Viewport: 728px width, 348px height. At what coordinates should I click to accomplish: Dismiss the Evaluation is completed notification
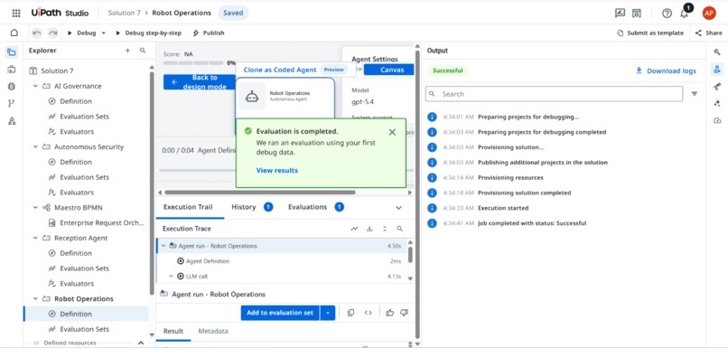pyautogui.click(x=392, y=132)
